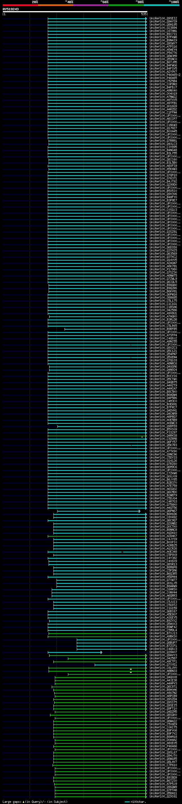Click label UniRef100_A2Y9V7
The image size is (182, 804).
pos(163,72)
